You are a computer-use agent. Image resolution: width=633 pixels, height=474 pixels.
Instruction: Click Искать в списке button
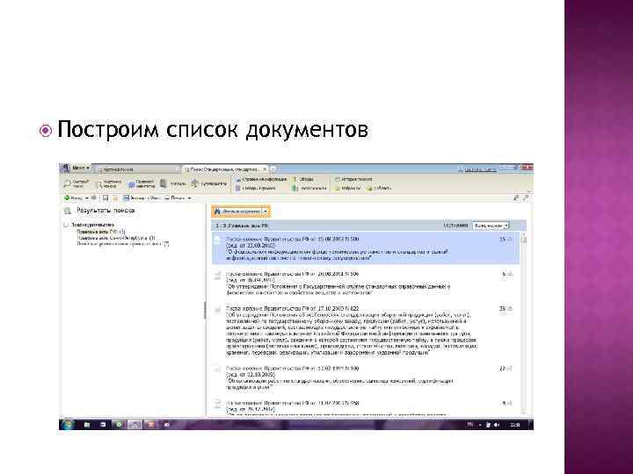tap(237, 212)
